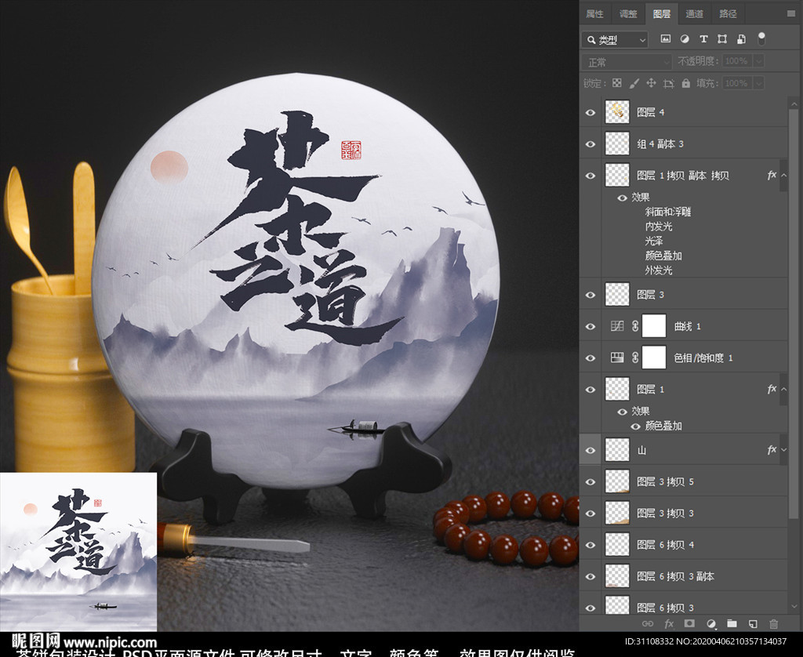This screenshot has width=803, height=657.
Task: Click the mask link icon on 色相/饱和度 1
Action: [635, 358]
